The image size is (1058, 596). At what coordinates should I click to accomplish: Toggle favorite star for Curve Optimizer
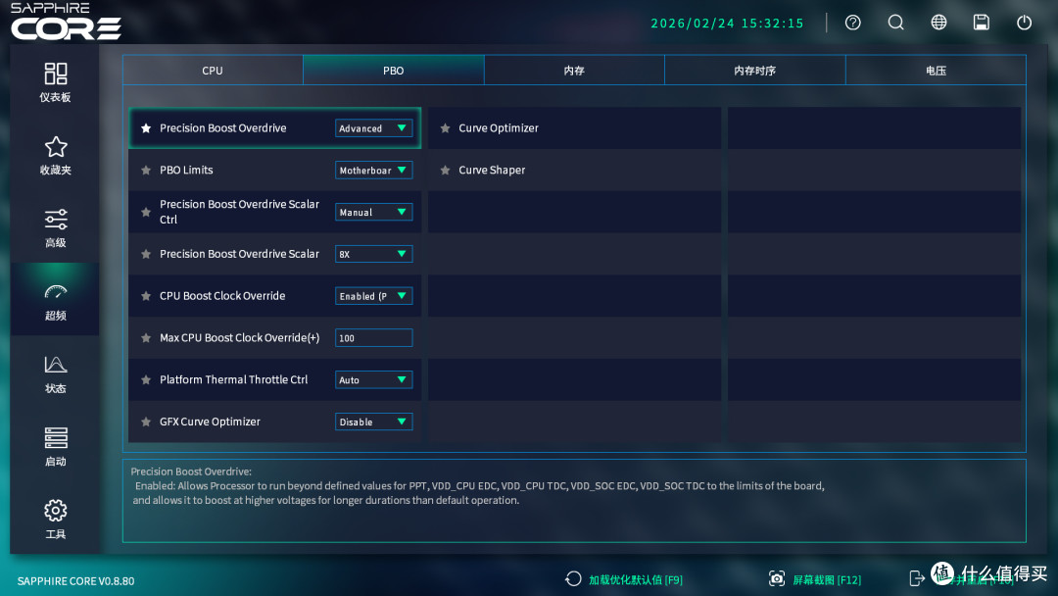pos(445,128)
